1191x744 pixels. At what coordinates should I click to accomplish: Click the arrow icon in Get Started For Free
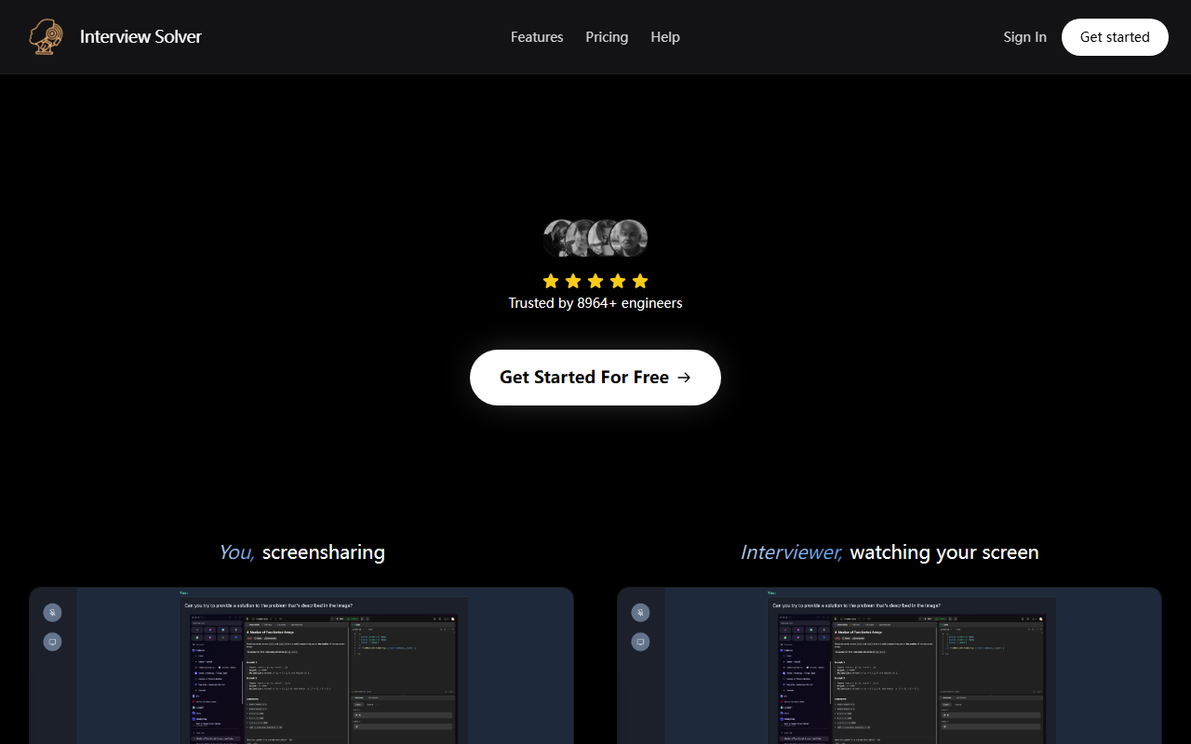click(x=684, y=378)
